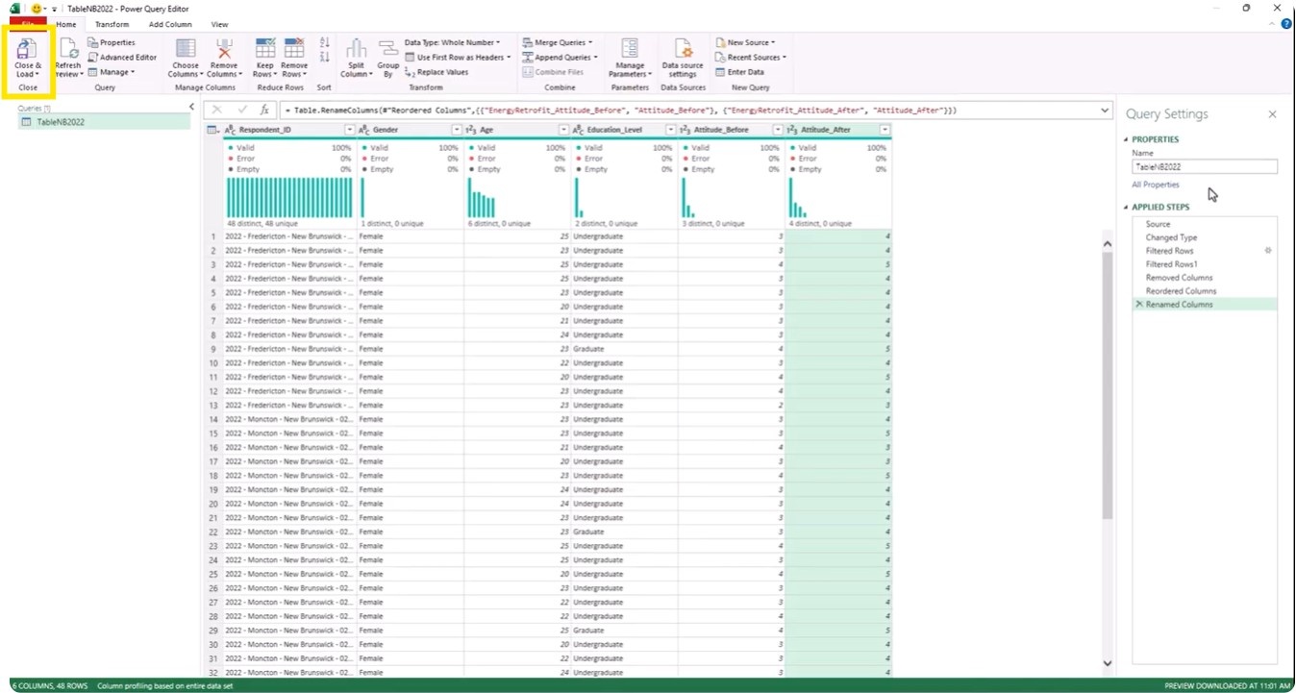Viewport: 1296px width, 693px height.
Task: Collapse the PROPERTIES section
Action: [x=1126, y=139]
